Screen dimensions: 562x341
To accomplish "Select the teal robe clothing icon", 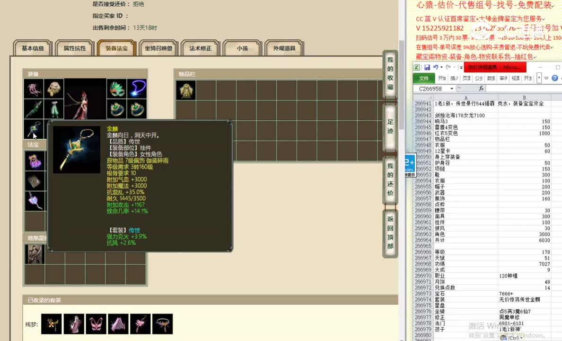I will coord(54,109).
